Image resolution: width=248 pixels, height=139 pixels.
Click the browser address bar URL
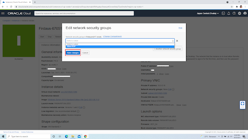coord(81,7)
